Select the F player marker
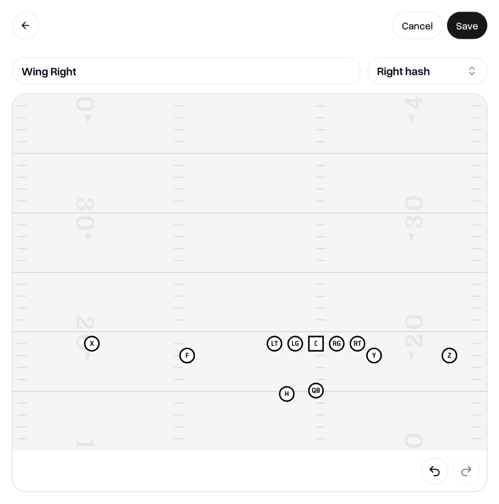The image size is (499, 504). pos(187,356)
